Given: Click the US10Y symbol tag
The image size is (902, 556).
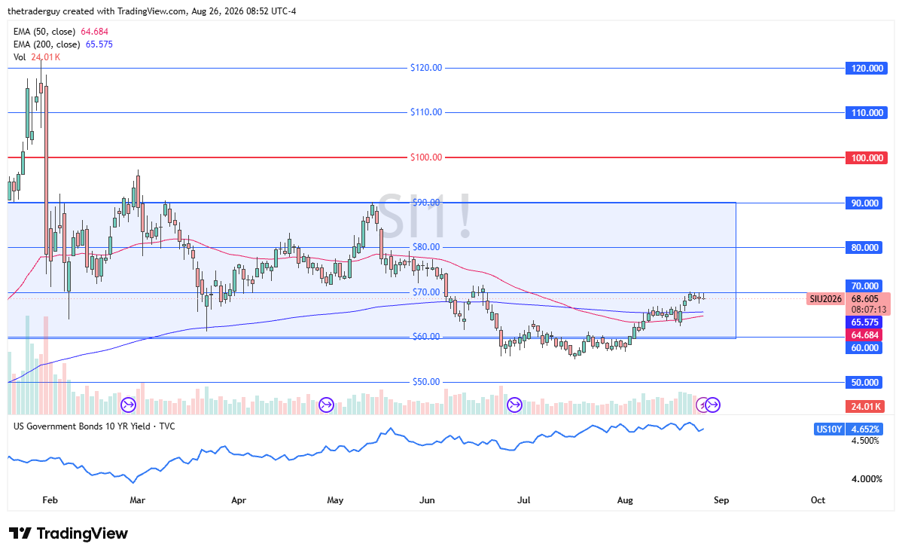Looking at the screenshot, I should [x=829, y=429].
